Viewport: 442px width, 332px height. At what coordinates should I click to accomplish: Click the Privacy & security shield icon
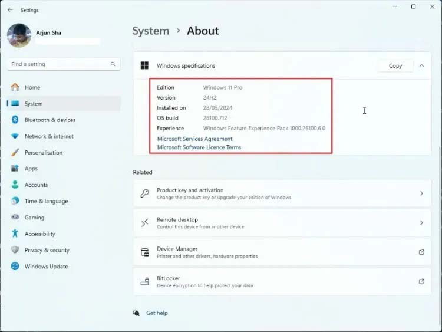click(15, 250)
